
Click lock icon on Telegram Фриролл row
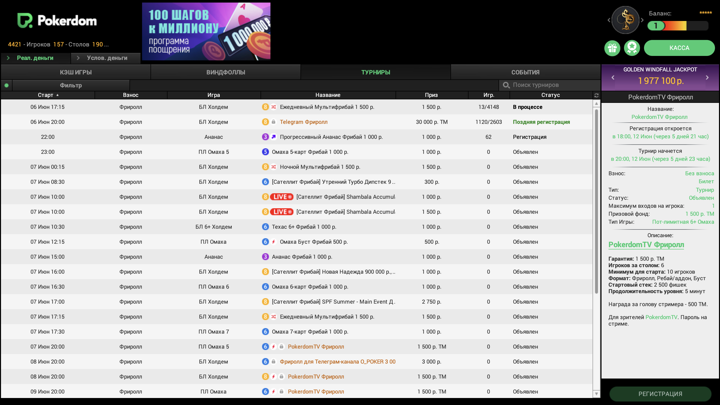(x=274, y=122)
